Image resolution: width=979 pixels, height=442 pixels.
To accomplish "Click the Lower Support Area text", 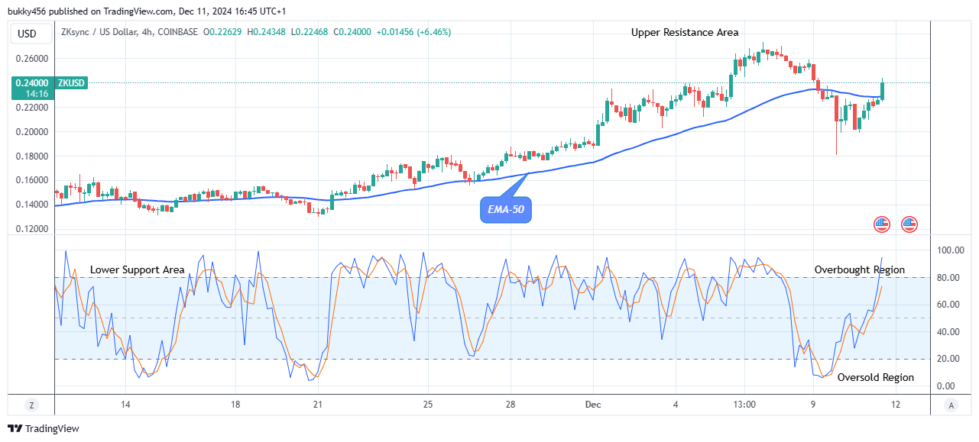I will (x=138, y=269).
